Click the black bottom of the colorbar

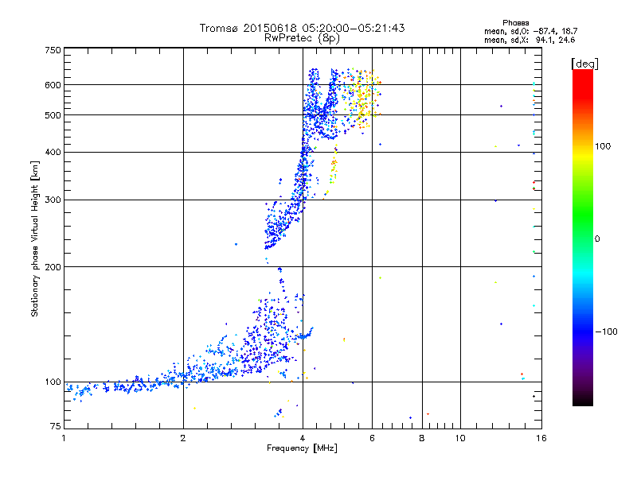click(583, 400)
